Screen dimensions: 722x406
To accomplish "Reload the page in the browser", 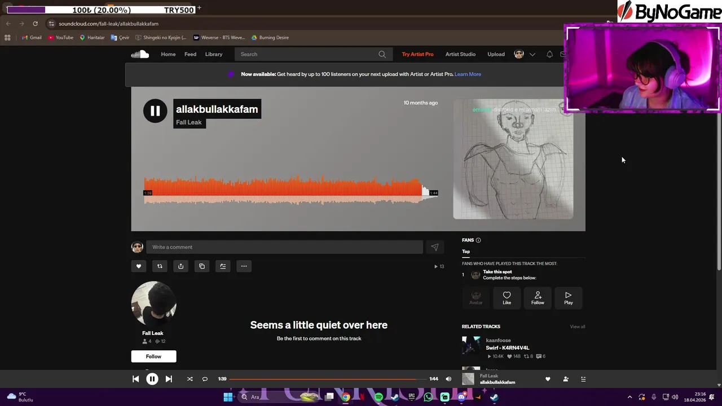I will point(35,24).
